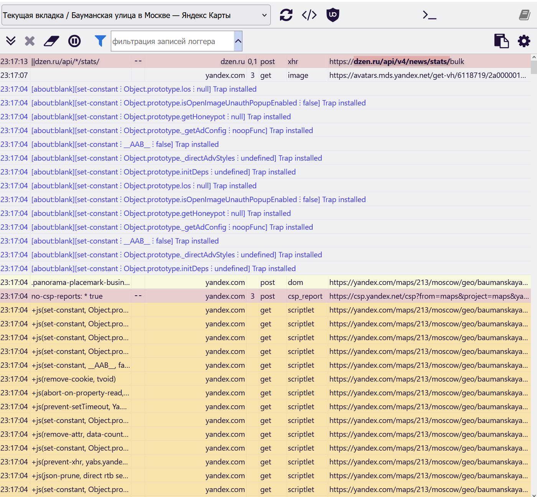Select the .panorama-placemark-busin... dom row
Screen dimensions: 537x497
265,282
